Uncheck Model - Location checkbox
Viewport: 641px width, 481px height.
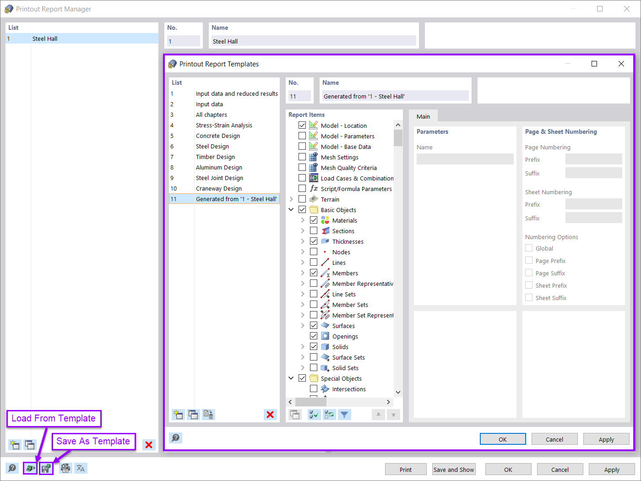[x=302, y=125]
